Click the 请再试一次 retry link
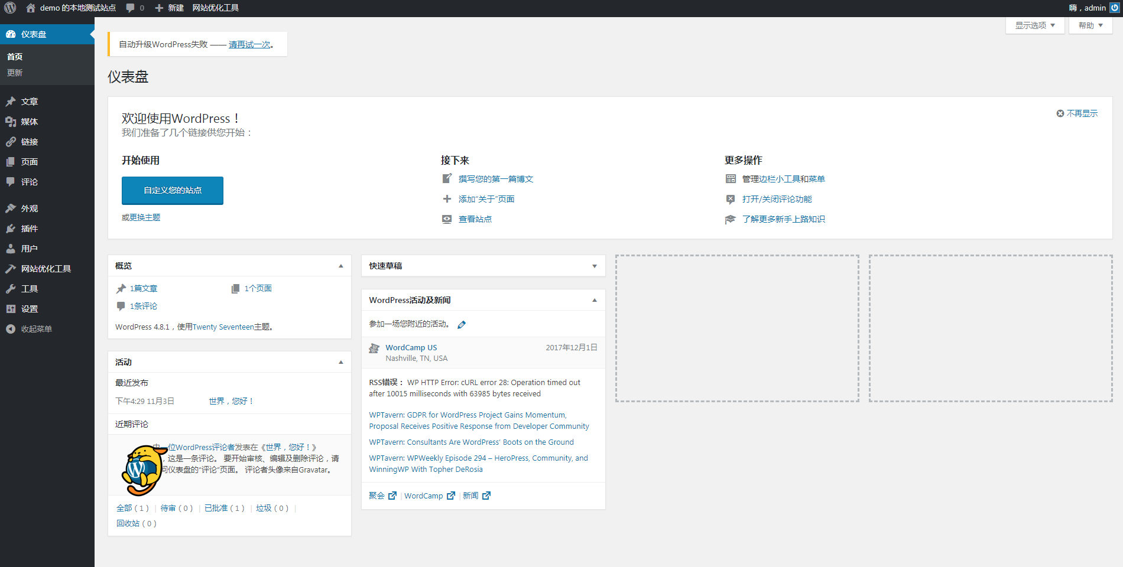The width and height of the screenshot is (1123, 567). point(249,44)
